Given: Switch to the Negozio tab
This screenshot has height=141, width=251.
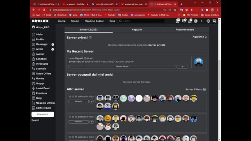Looking at the screenshot, I should coord(137,30).
